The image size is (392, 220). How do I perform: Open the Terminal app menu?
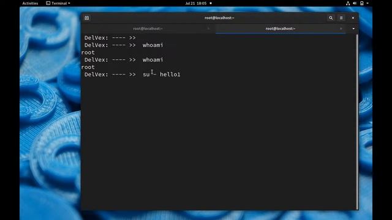coord(58,3)
